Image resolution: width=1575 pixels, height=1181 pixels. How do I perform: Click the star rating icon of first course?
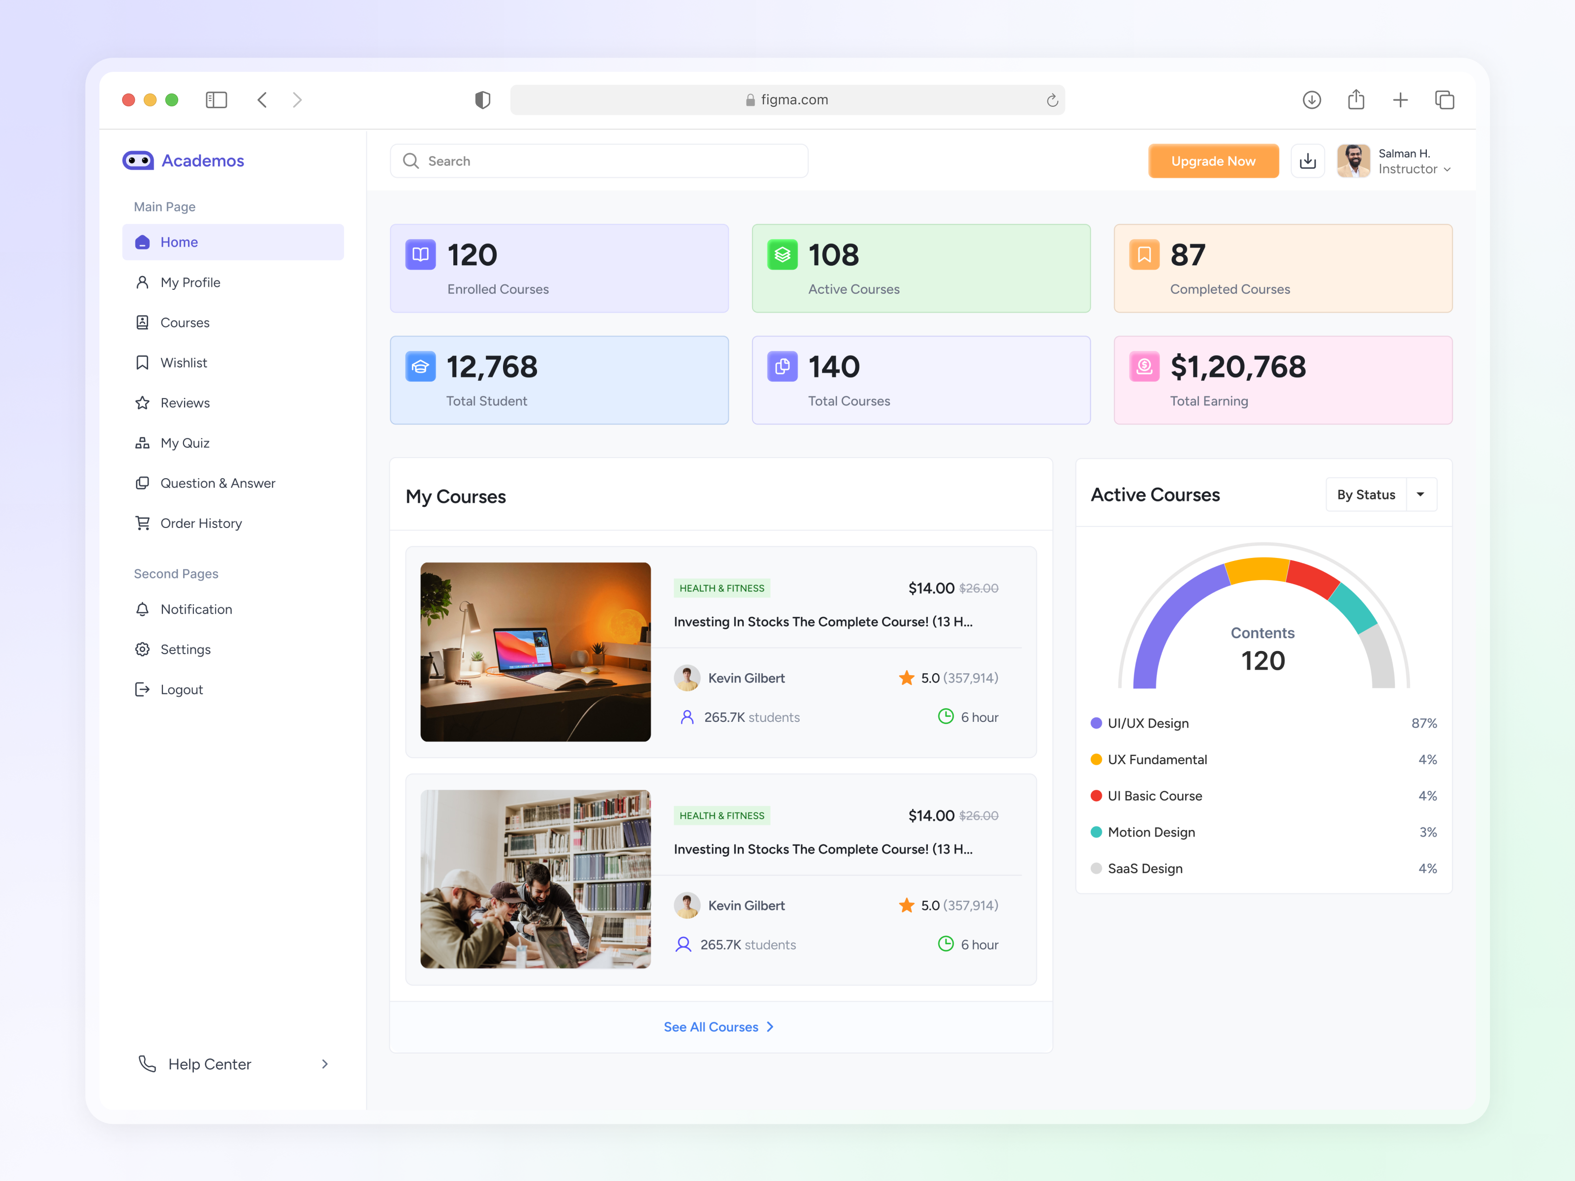(x=907, y=678)
